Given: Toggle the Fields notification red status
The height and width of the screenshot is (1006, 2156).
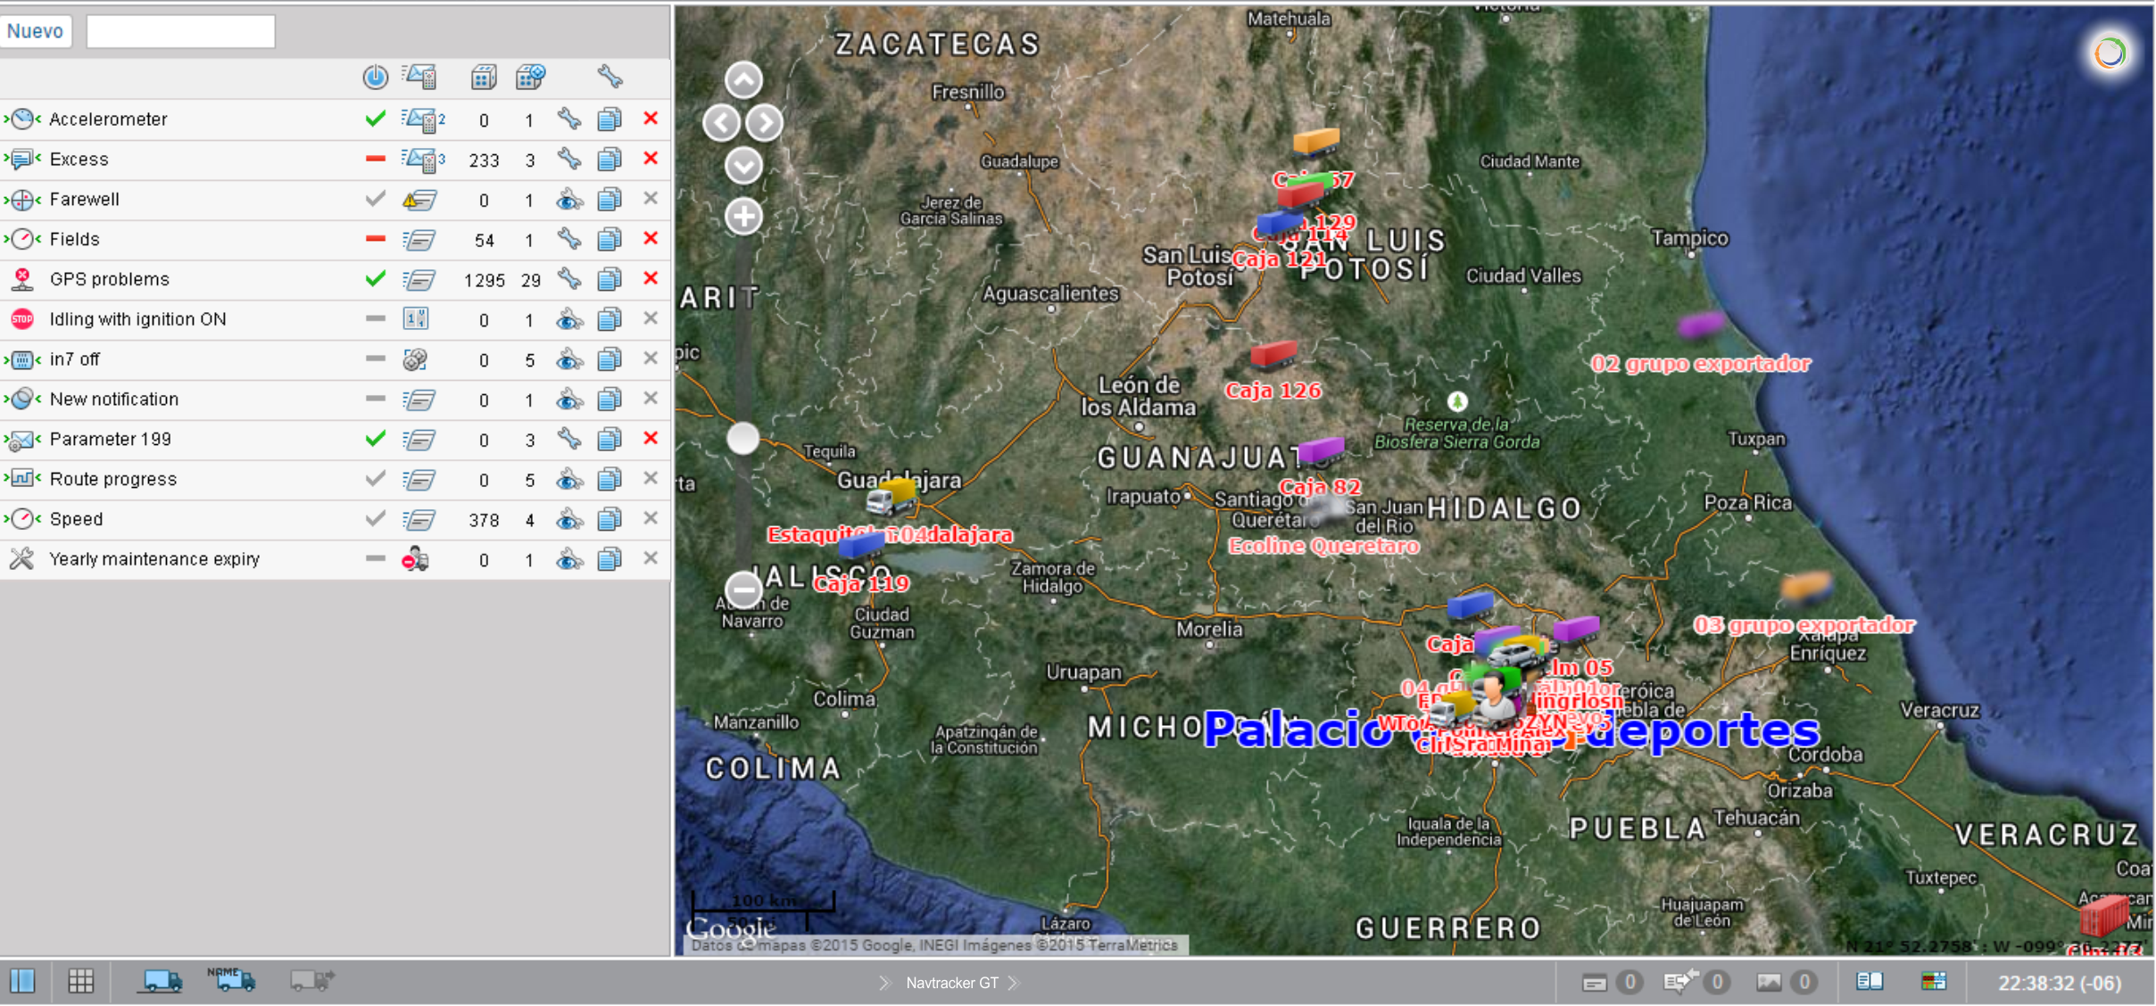Looking at the screenshot, I should coord(376,239).
